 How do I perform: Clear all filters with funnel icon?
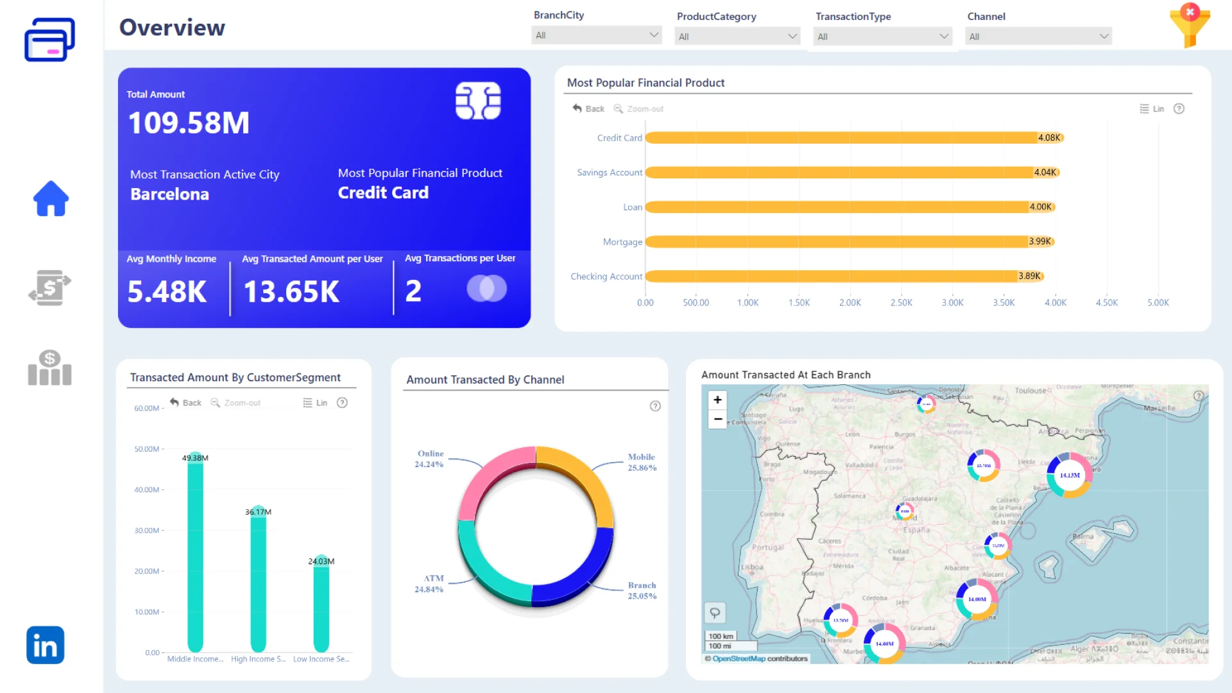coord(1190,26)
